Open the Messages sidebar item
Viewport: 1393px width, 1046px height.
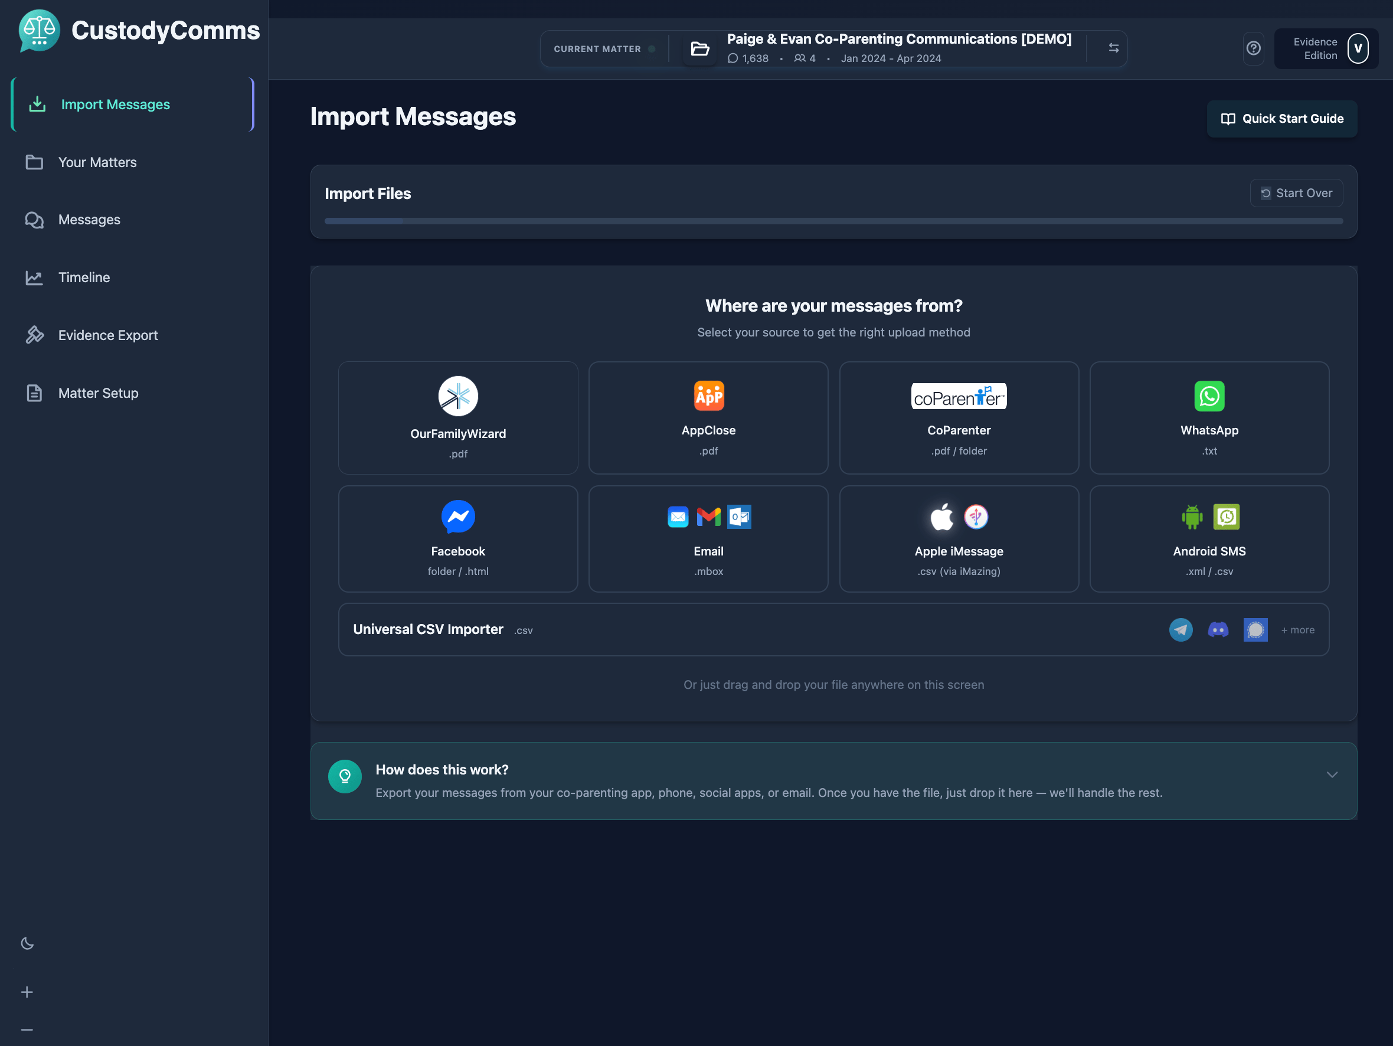pos(133,220)
